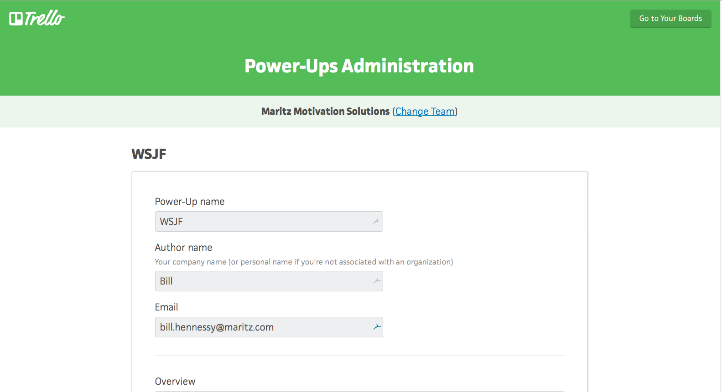Click the Author name label
The height and width of the screenshot is (392, 722).
pyautogui.click(x=184, y=248)
